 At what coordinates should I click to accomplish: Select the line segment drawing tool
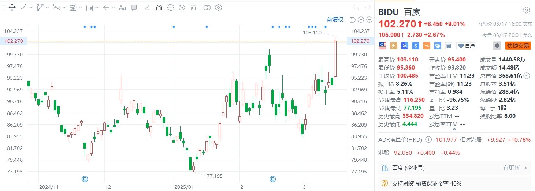23,7
